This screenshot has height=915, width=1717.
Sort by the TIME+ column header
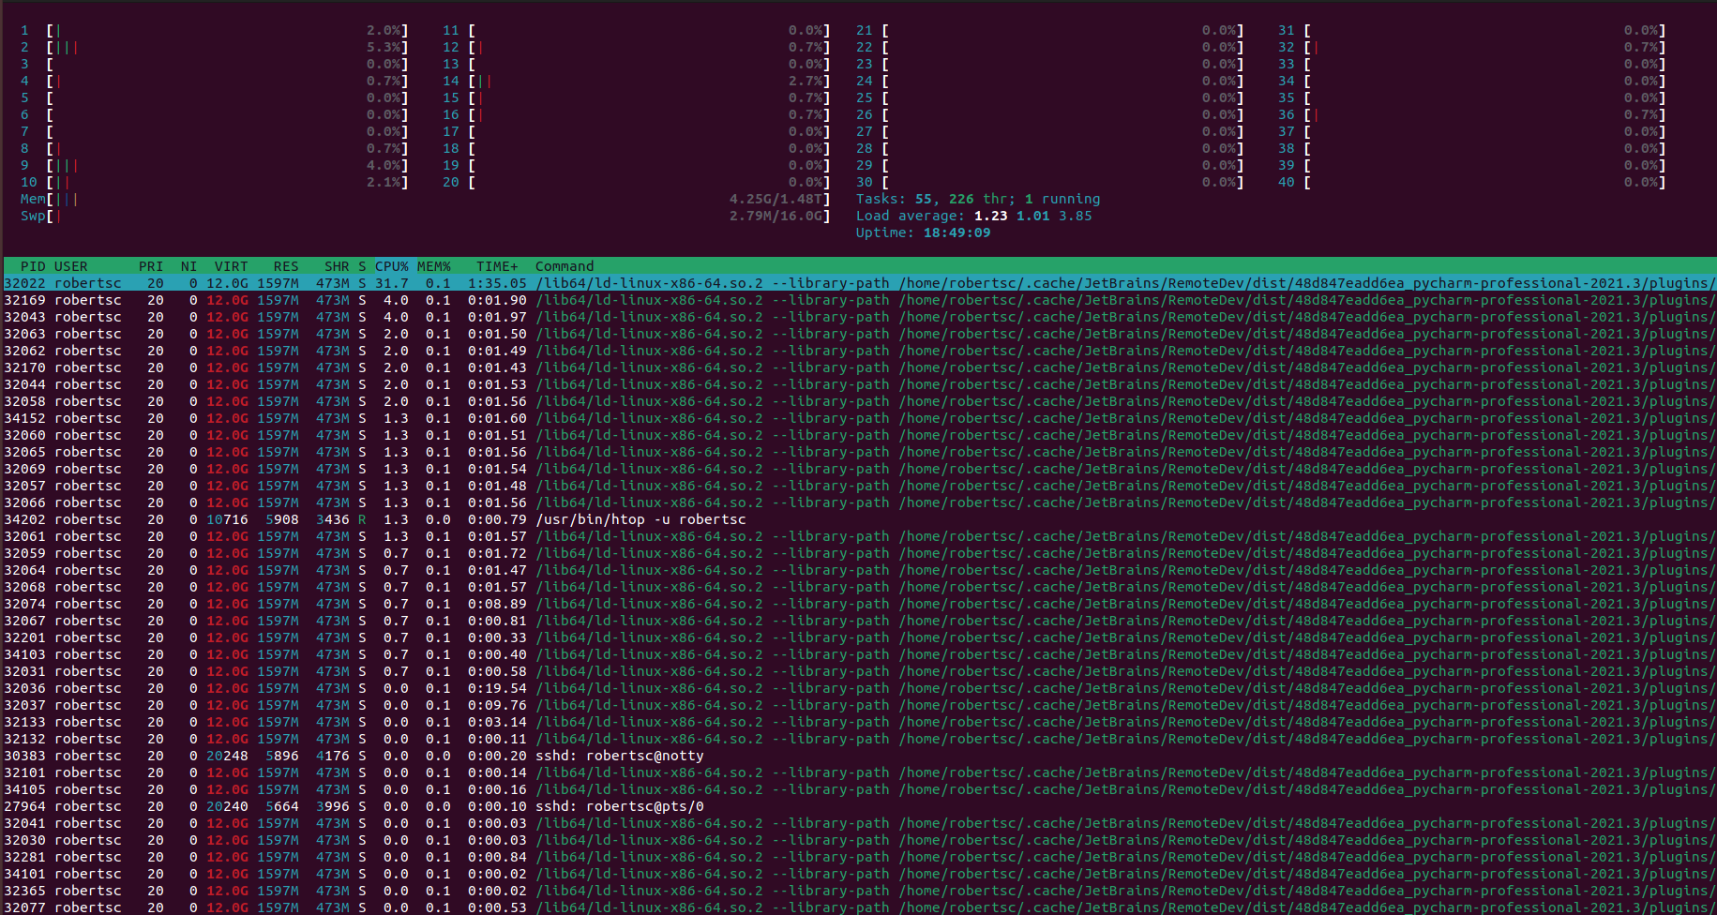pos(497,266)
